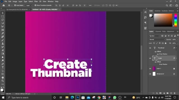The image size is (179, 100).
Task: Collapse effects on Create layer
Action: click(176, 58)
